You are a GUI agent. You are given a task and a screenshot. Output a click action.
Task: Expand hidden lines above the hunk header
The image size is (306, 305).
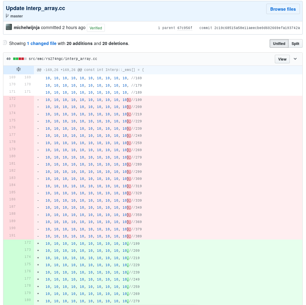[19, 69]
